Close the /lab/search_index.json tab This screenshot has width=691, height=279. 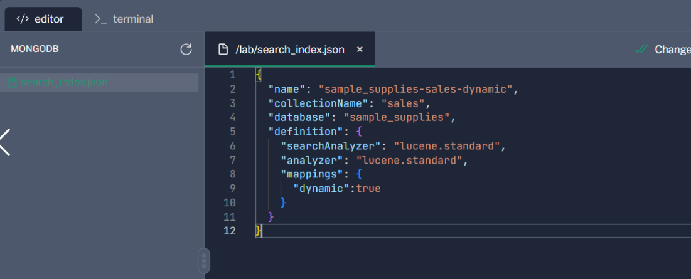coord(360,50)
